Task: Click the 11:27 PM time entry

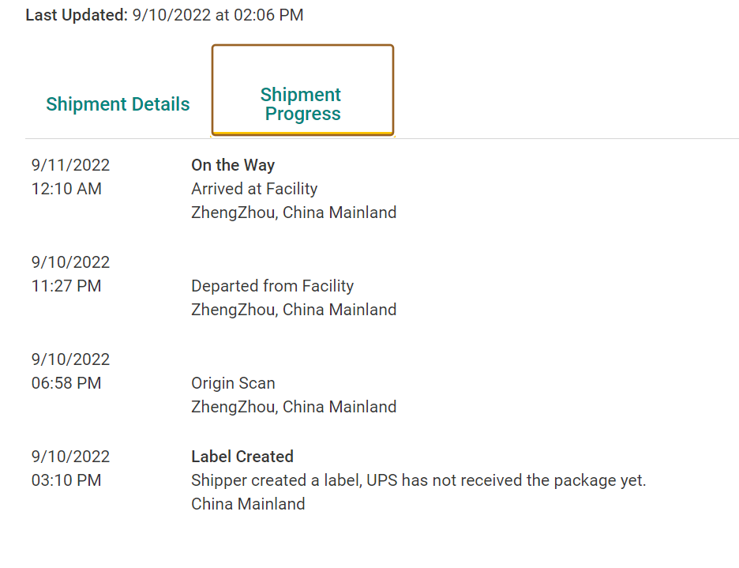Action: tap(66, 286)
